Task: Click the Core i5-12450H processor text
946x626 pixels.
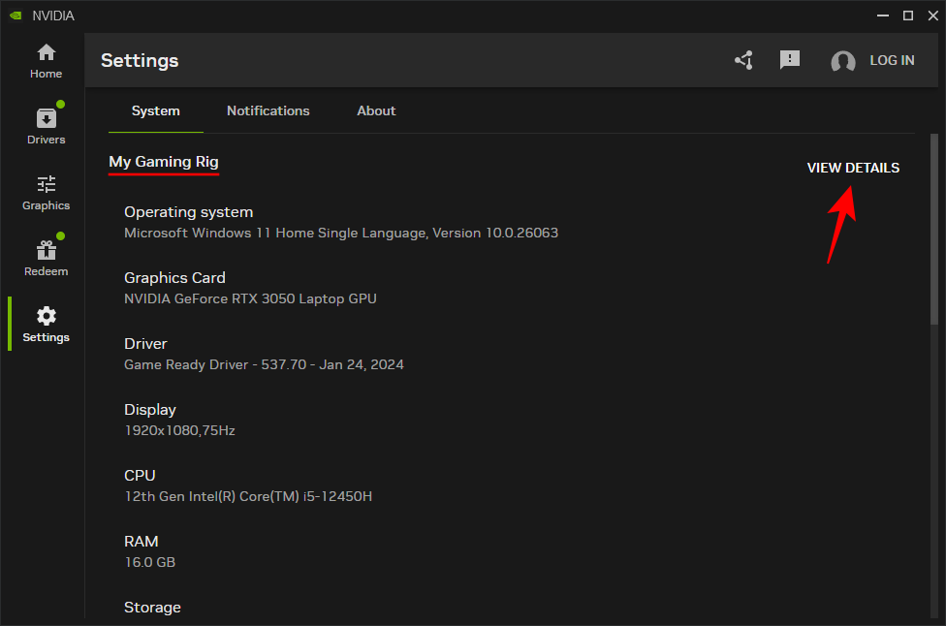Action: pyautogui.click(x=248, y=496)
